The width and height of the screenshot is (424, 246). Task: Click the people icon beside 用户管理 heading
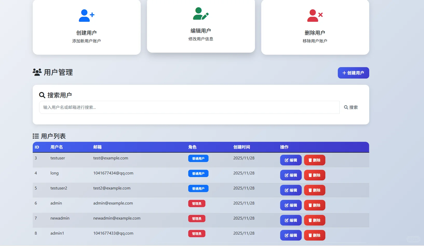(x=37, y=72)
